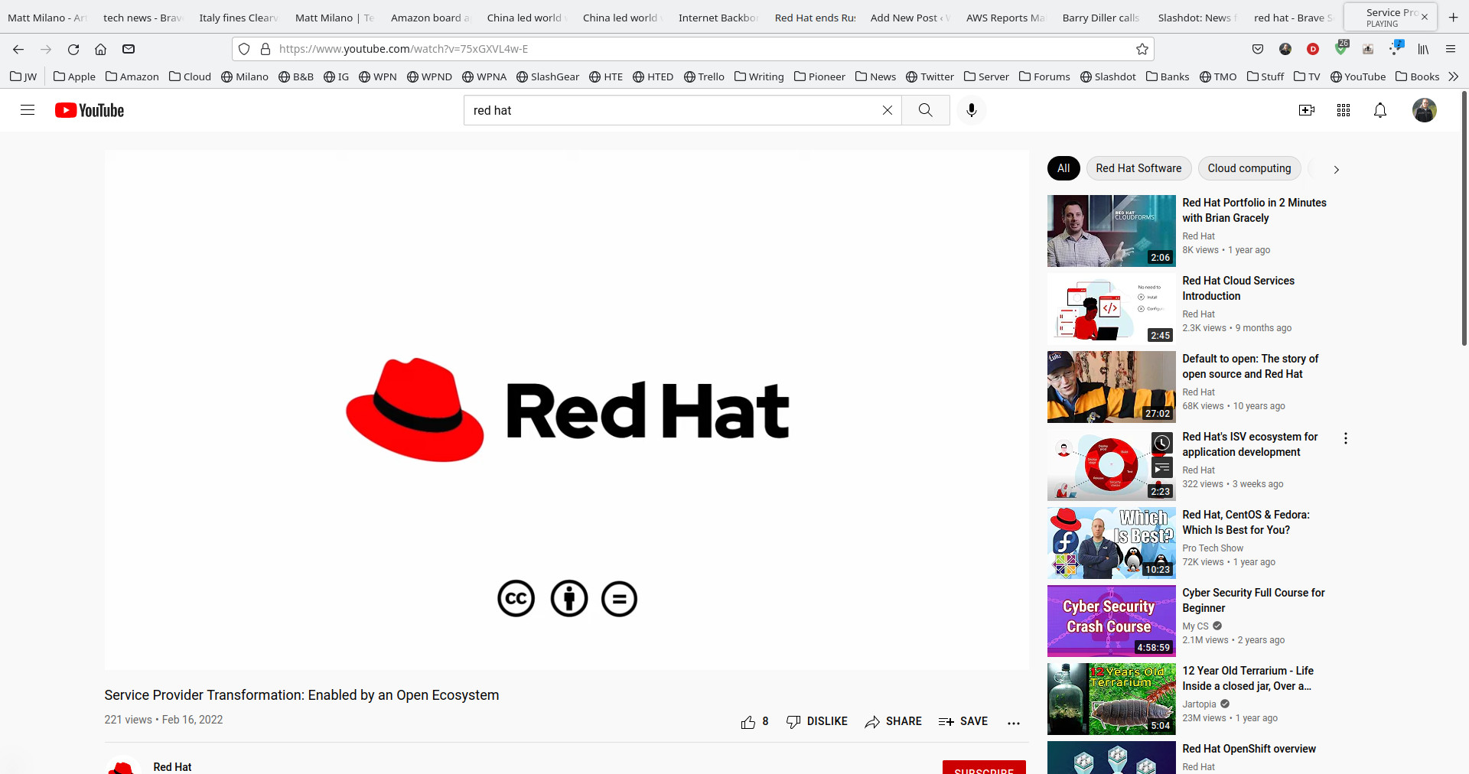Open the Forums bookmarks folder
This screenshot has width=1469, height=774.
(x=1044, y=76)
